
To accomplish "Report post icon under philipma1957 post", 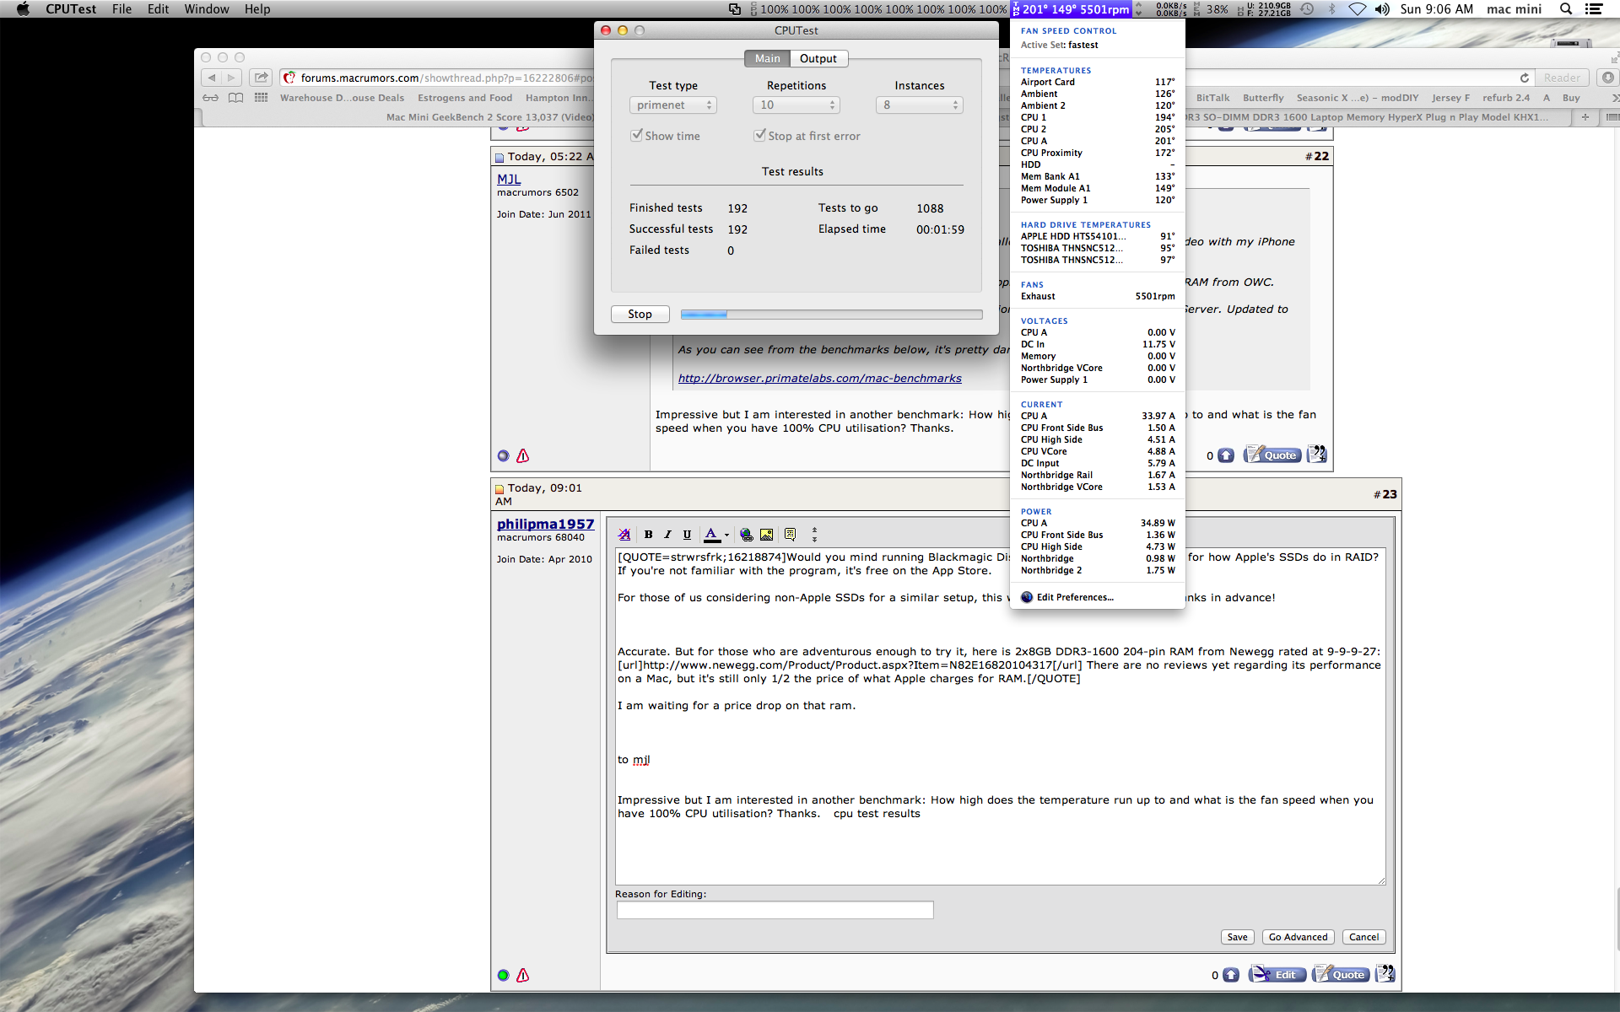I will coord(523,975).
